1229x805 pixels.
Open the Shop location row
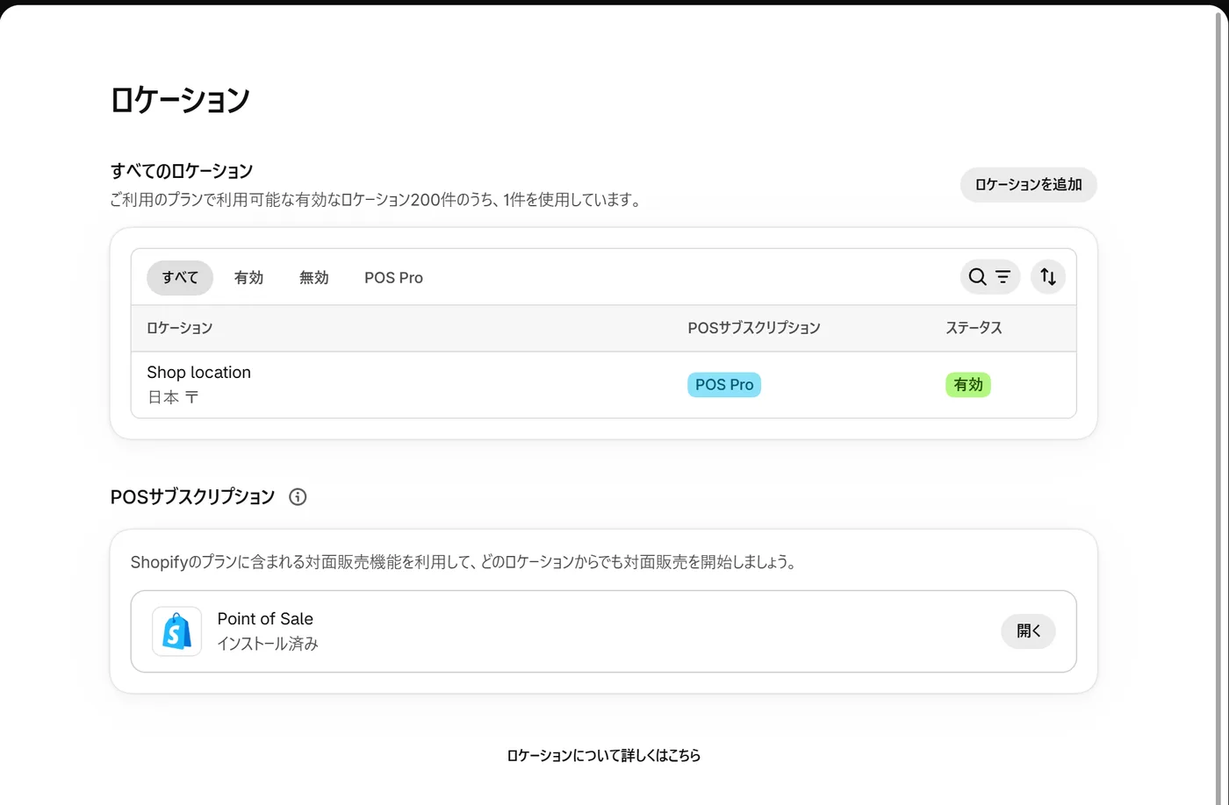[604, 385]
